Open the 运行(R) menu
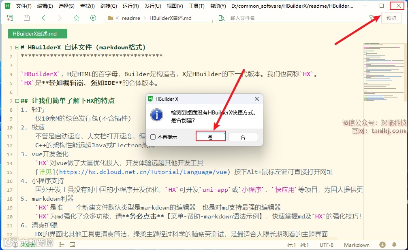408x250 pixels. point(130,6)
